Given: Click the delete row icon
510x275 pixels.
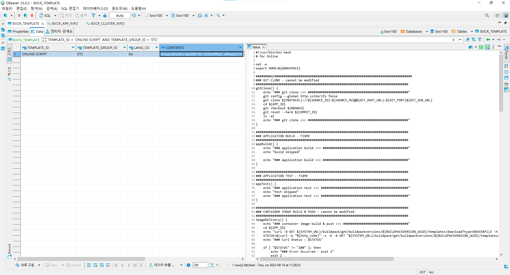Looking at the screenshot, I should (x=108, y=265).
